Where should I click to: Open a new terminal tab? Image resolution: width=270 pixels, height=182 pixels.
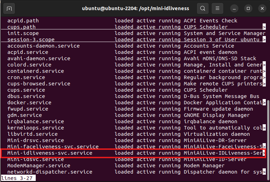point(9,8)
